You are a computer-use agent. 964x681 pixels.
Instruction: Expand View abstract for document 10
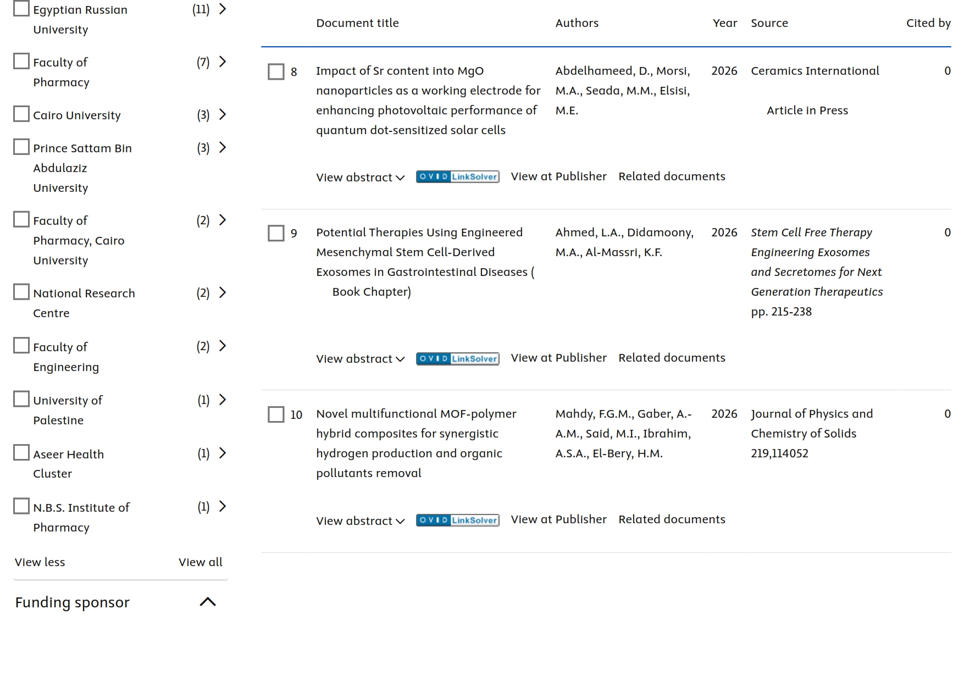360,521
